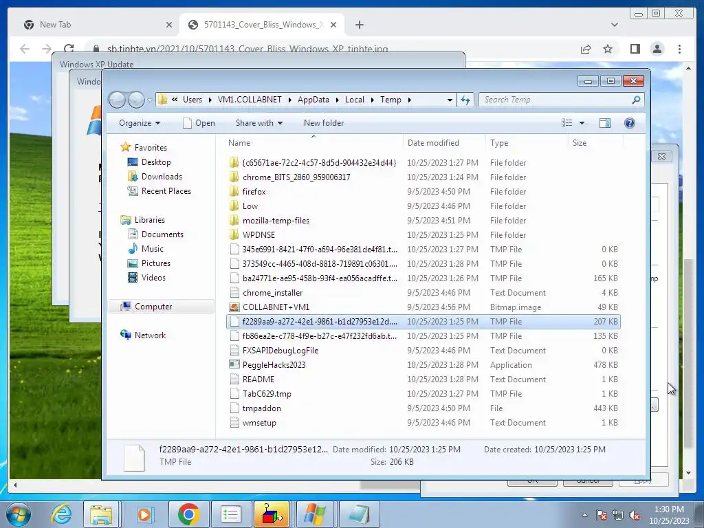Click the Explorer Forward navigation button
Viewport: 704px width, 528px height.
coord(136,100)
